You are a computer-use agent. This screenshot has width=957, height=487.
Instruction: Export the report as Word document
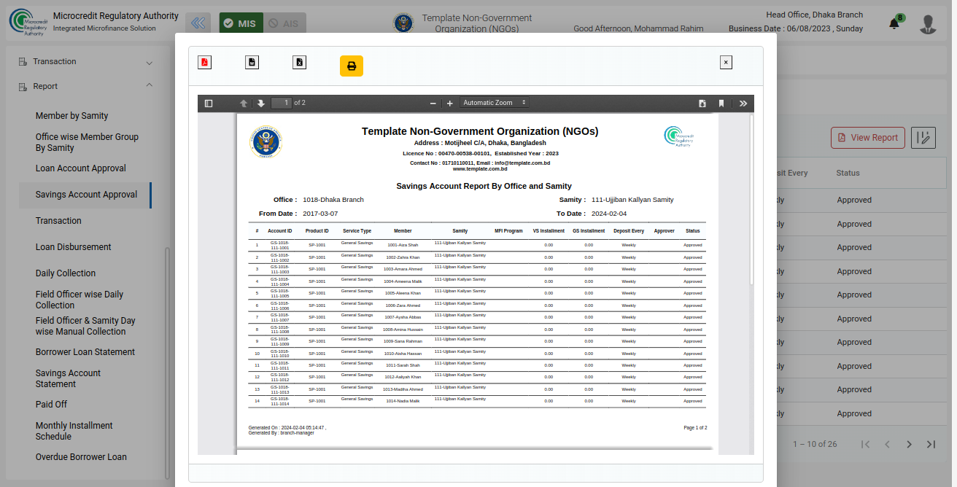coord(252,62)
